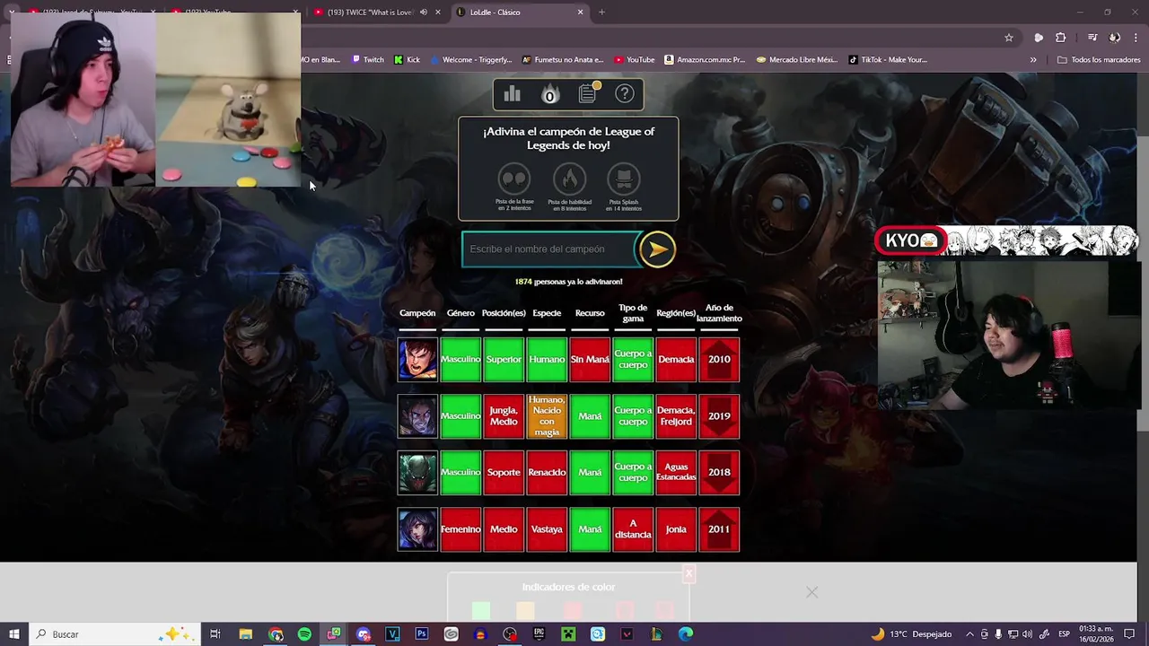Screen dimensions: 1149x646
Task: Click the A distancia cell
Action: click(x=633, y=529)
